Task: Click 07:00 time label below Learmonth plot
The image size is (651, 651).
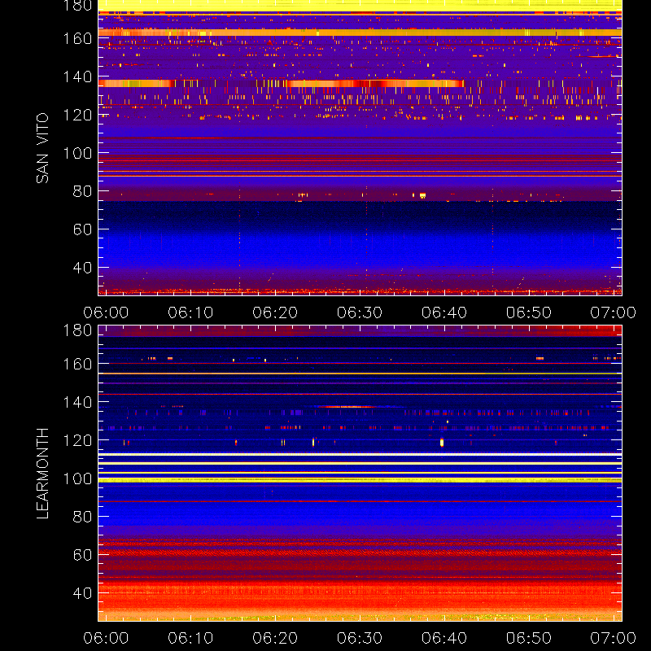Action: 614,638
